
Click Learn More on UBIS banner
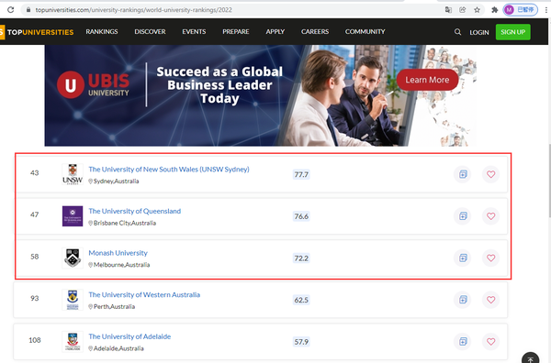[x=427, y=80]
